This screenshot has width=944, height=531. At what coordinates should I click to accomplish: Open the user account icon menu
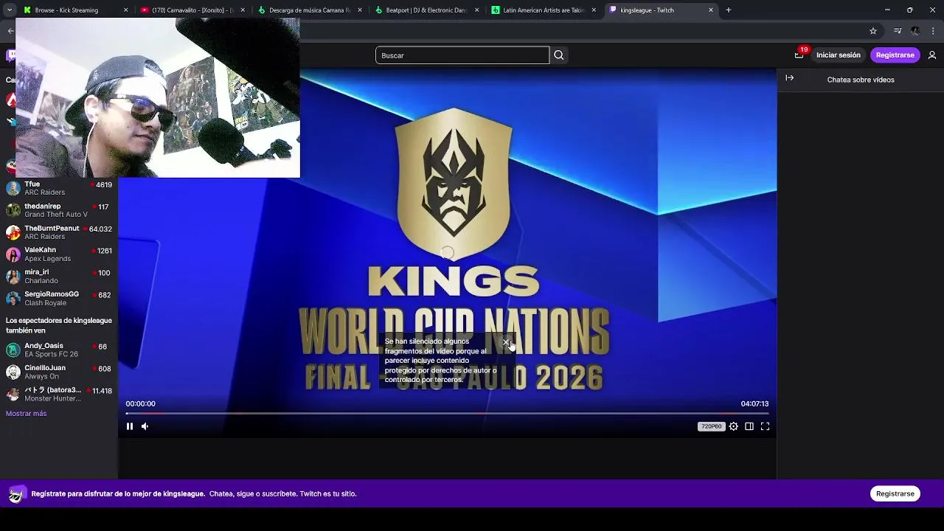[932, 55]
